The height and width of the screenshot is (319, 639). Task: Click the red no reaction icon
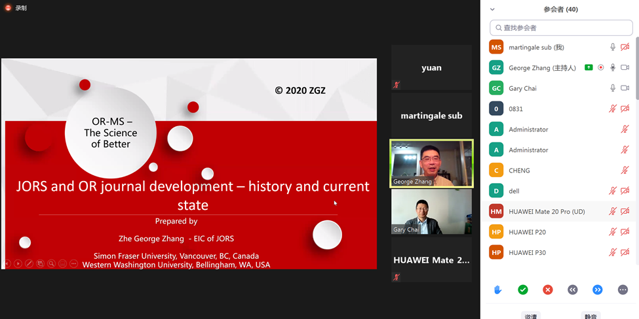(x=548, y=290)
